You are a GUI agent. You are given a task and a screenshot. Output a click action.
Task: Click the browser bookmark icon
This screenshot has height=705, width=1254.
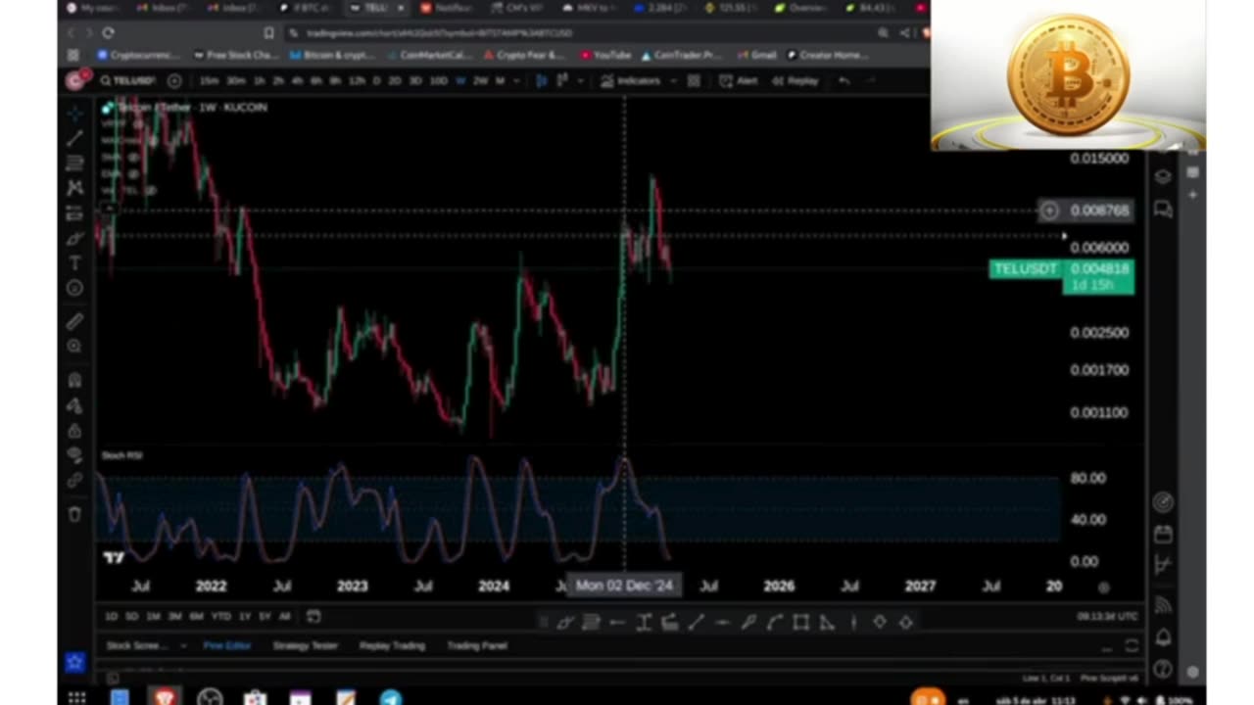(268, 32)
